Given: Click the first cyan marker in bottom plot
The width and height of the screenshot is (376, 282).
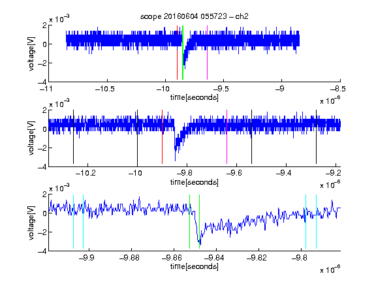Looking at the screenshot, I should coord(73,221).
